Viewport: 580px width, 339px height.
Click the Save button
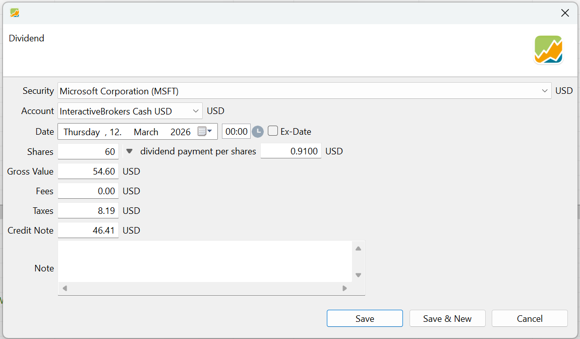click(x=365, y=318)
